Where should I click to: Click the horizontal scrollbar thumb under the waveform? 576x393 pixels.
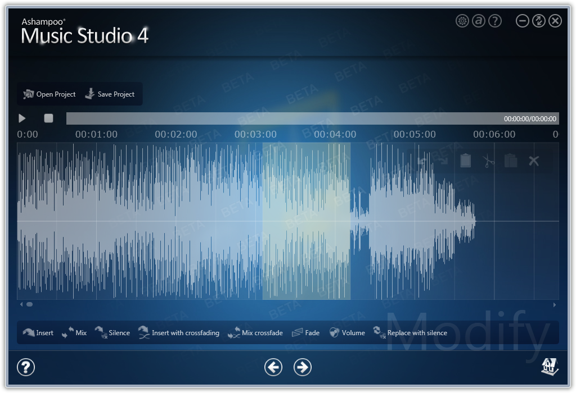pos(29,304)
